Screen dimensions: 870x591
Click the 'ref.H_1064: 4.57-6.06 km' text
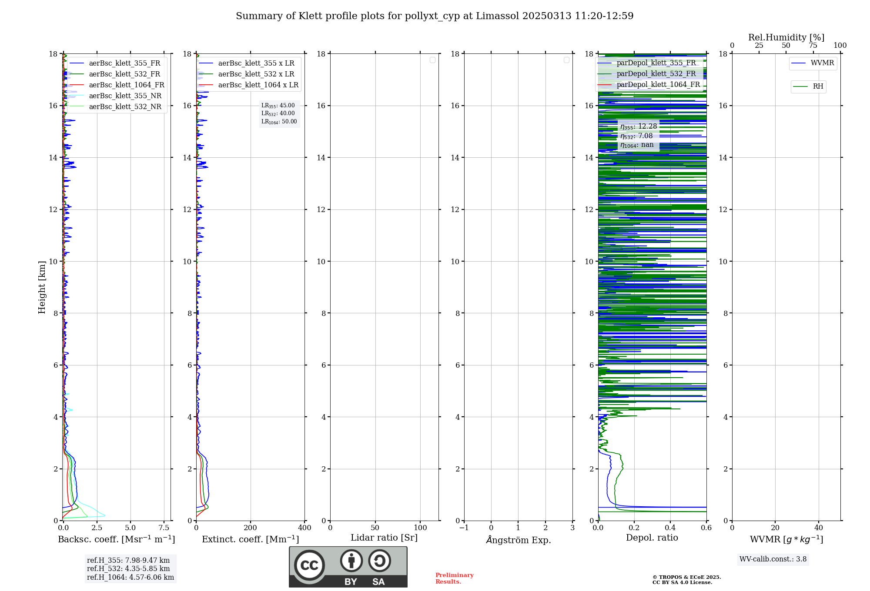coord(130,578)
